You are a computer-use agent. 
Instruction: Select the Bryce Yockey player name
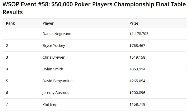pos(54,46)
